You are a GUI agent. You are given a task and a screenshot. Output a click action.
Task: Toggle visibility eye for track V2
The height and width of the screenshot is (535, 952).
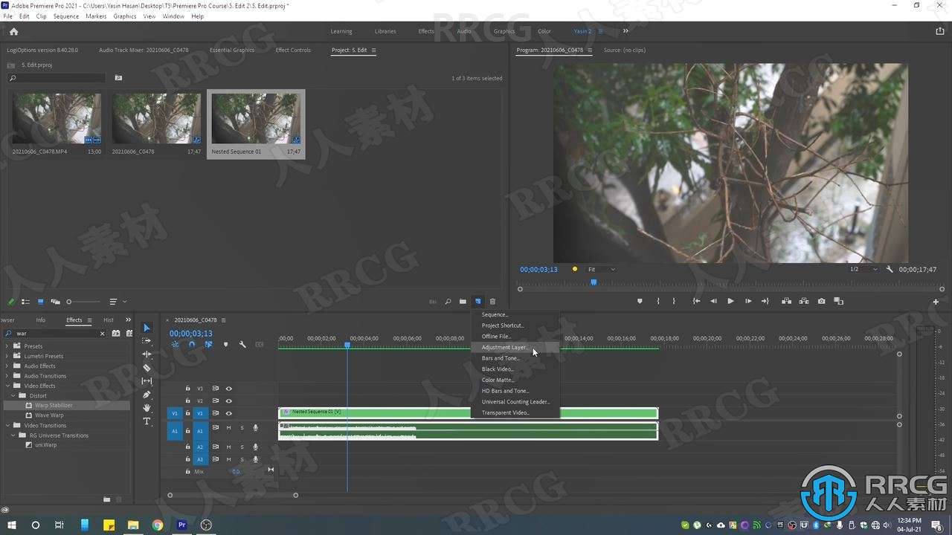[x=228, y=401]
